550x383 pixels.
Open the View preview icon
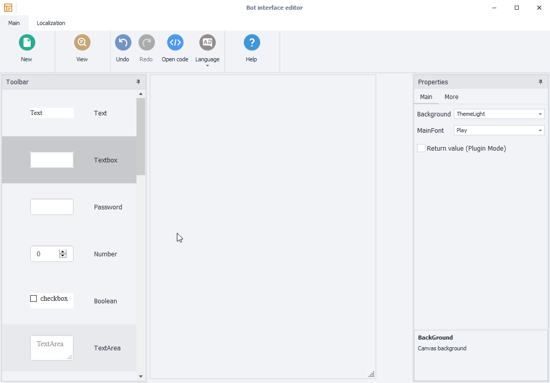(x=82, y=43)
